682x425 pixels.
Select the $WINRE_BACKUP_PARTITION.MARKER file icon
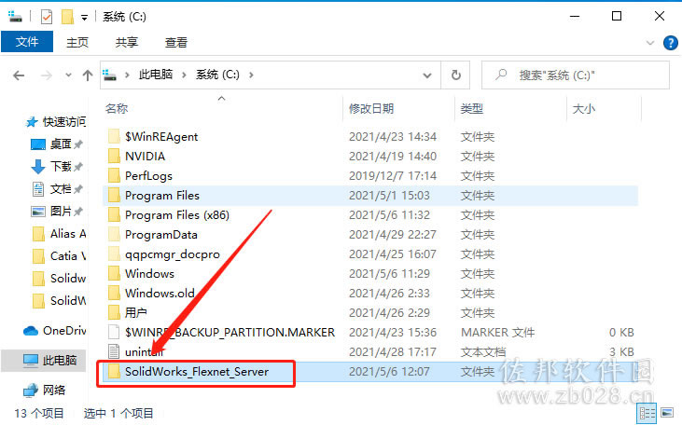pyautogui.click(x=114, y=332)
